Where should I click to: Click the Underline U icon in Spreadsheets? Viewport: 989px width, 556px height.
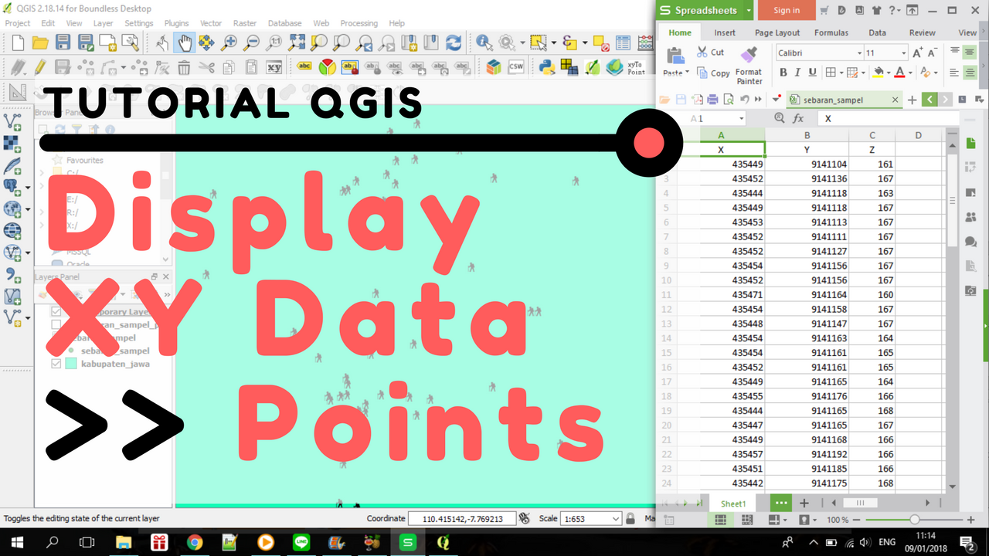pos(812,73)
